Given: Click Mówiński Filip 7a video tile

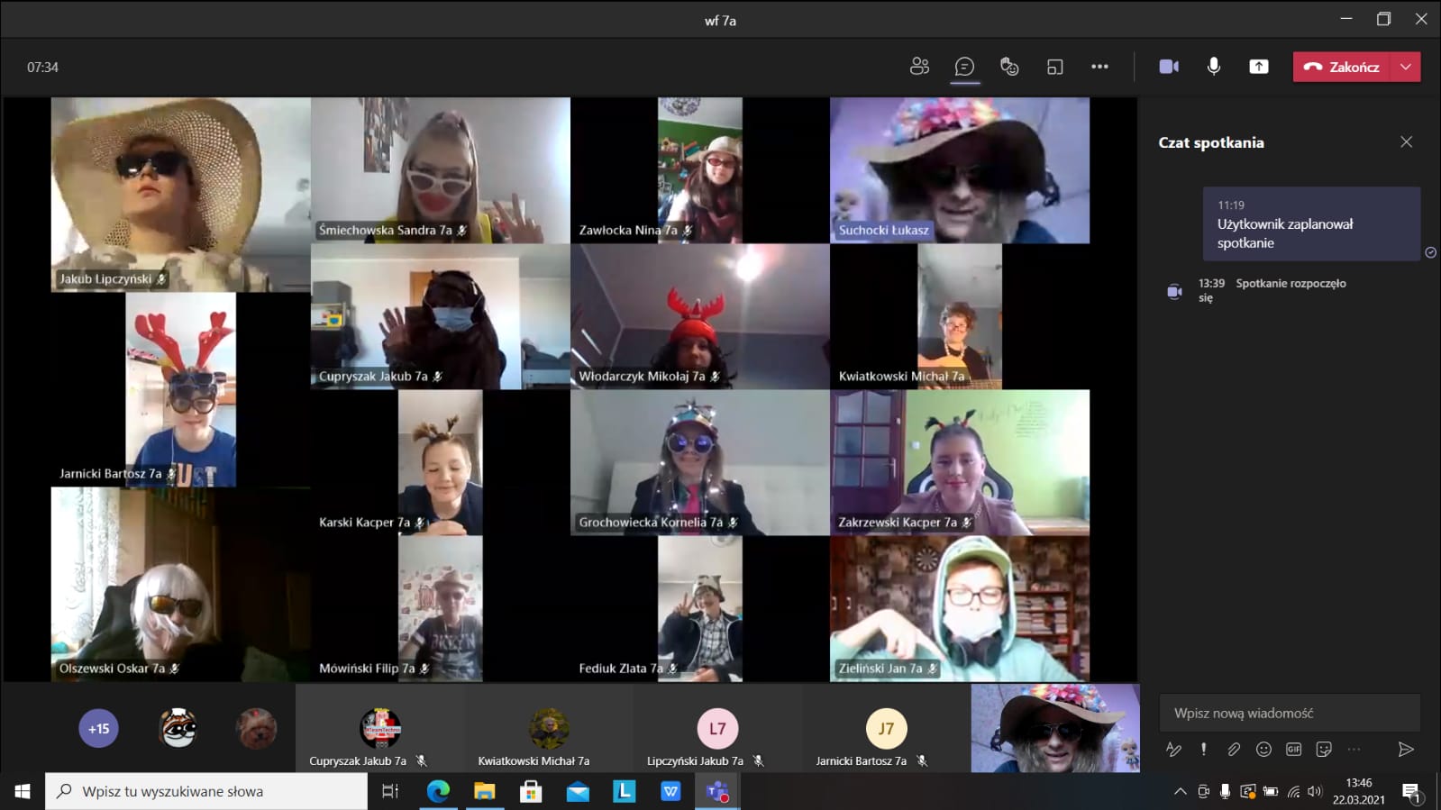Looking at the screenshot, I should 441,608.
